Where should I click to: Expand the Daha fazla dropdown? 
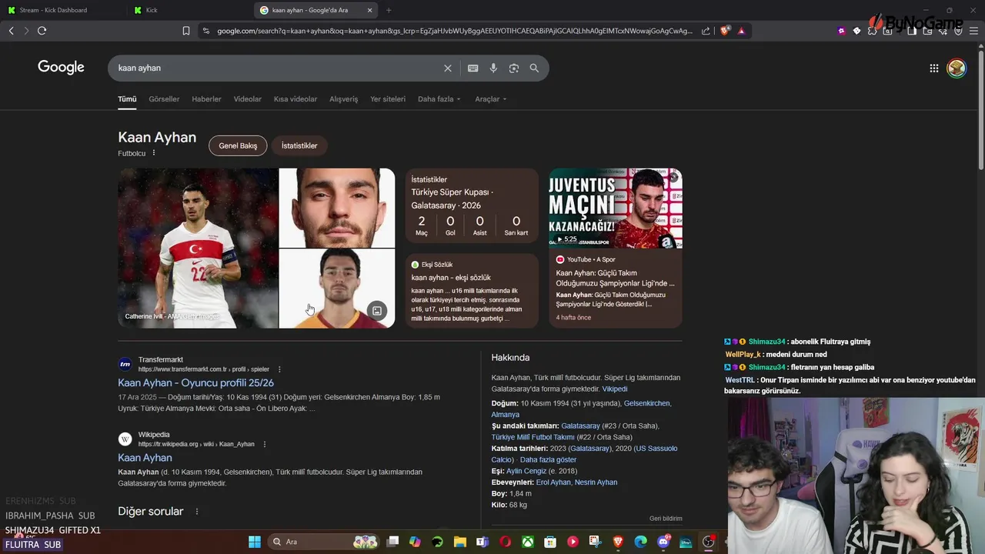pyautogui.click(x=439, y=99)
